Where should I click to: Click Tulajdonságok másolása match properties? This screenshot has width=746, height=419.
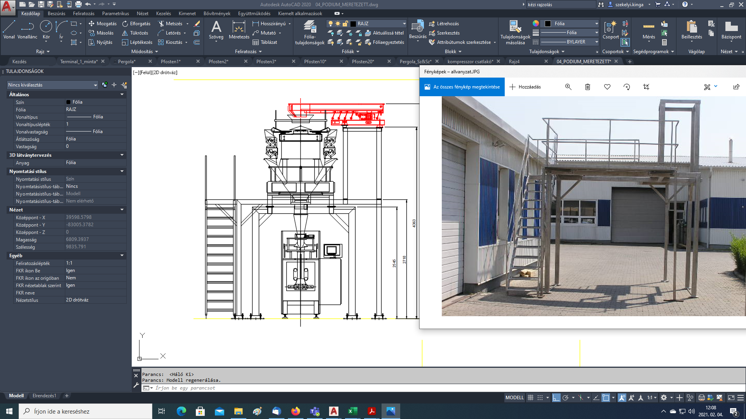(x=515, y=33)
